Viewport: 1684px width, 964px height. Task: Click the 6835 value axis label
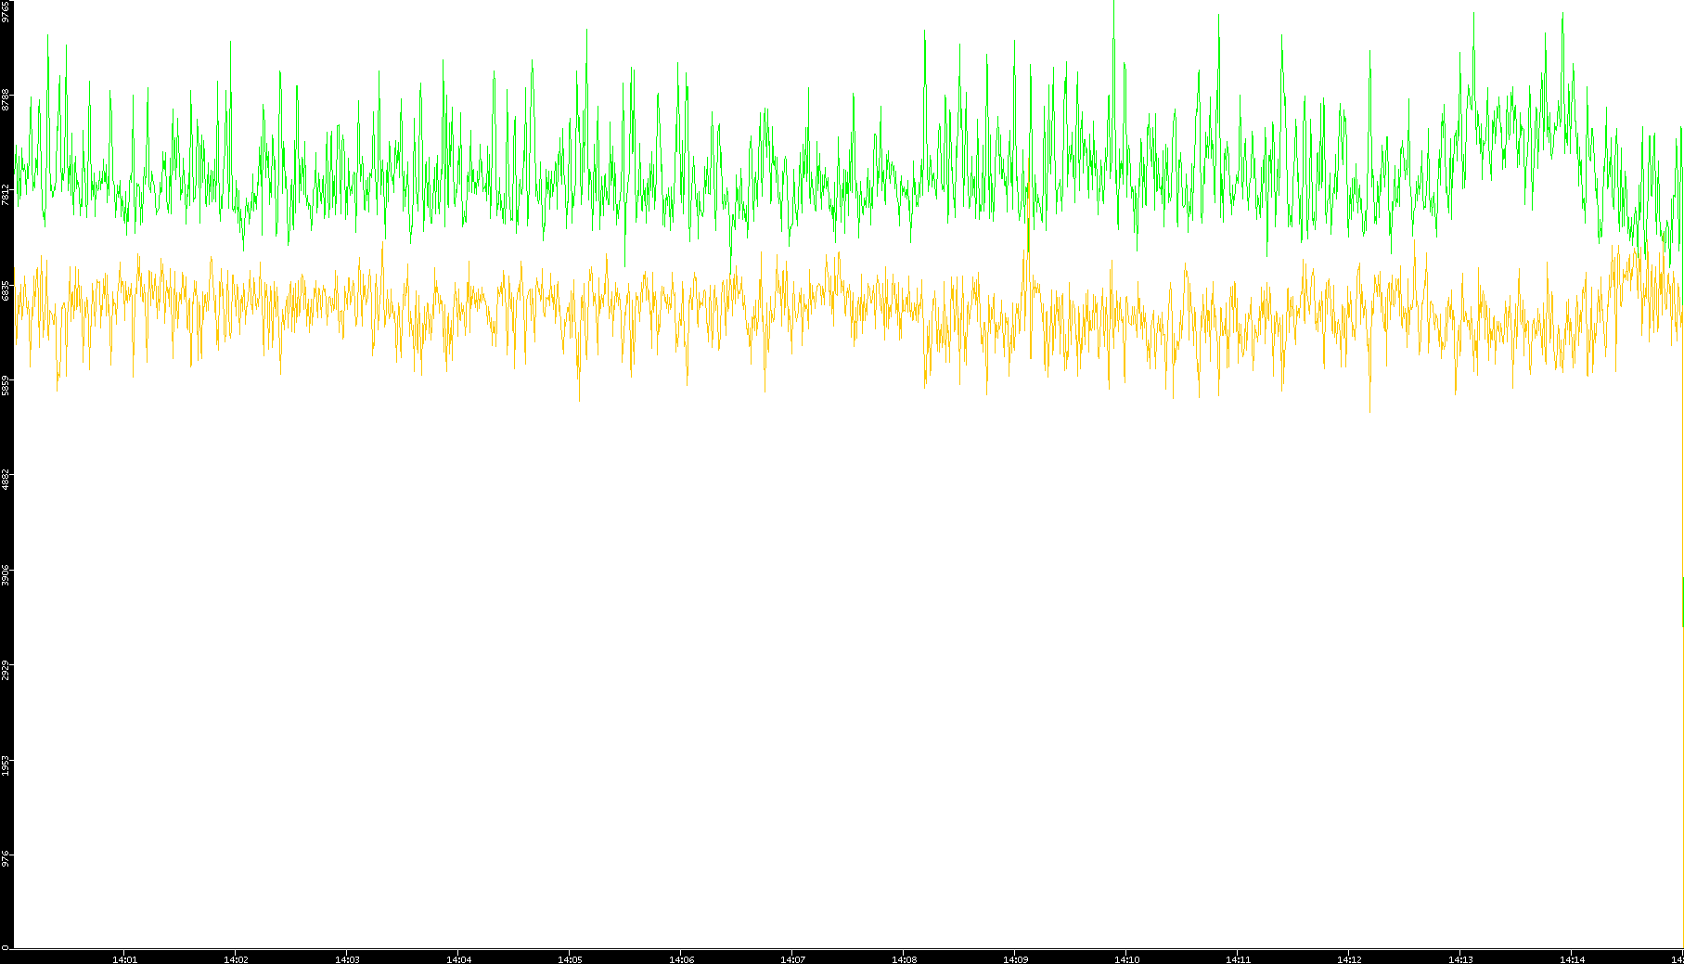pos(6,290)
